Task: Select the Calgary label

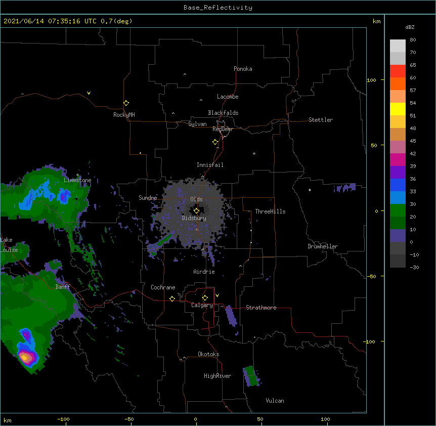Action: click(x=202, y=305)
